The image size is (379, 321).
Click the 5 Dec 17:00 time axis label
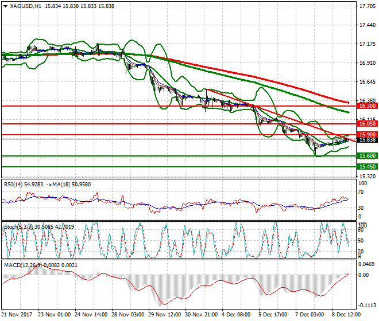tap(273, 315)
